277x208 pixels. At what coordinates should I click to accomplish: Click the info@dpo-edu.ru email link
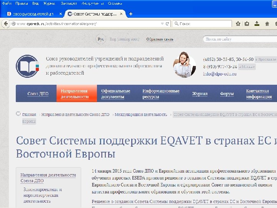pyautogui.click(x=220, y=74)
